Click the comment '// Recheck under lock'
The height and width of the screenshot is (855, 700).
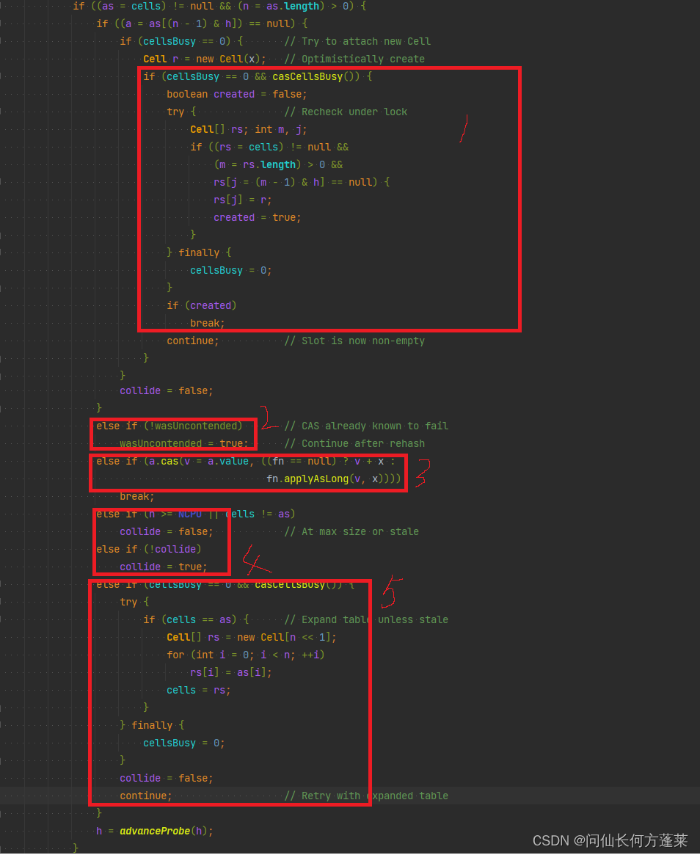[346, 112]
